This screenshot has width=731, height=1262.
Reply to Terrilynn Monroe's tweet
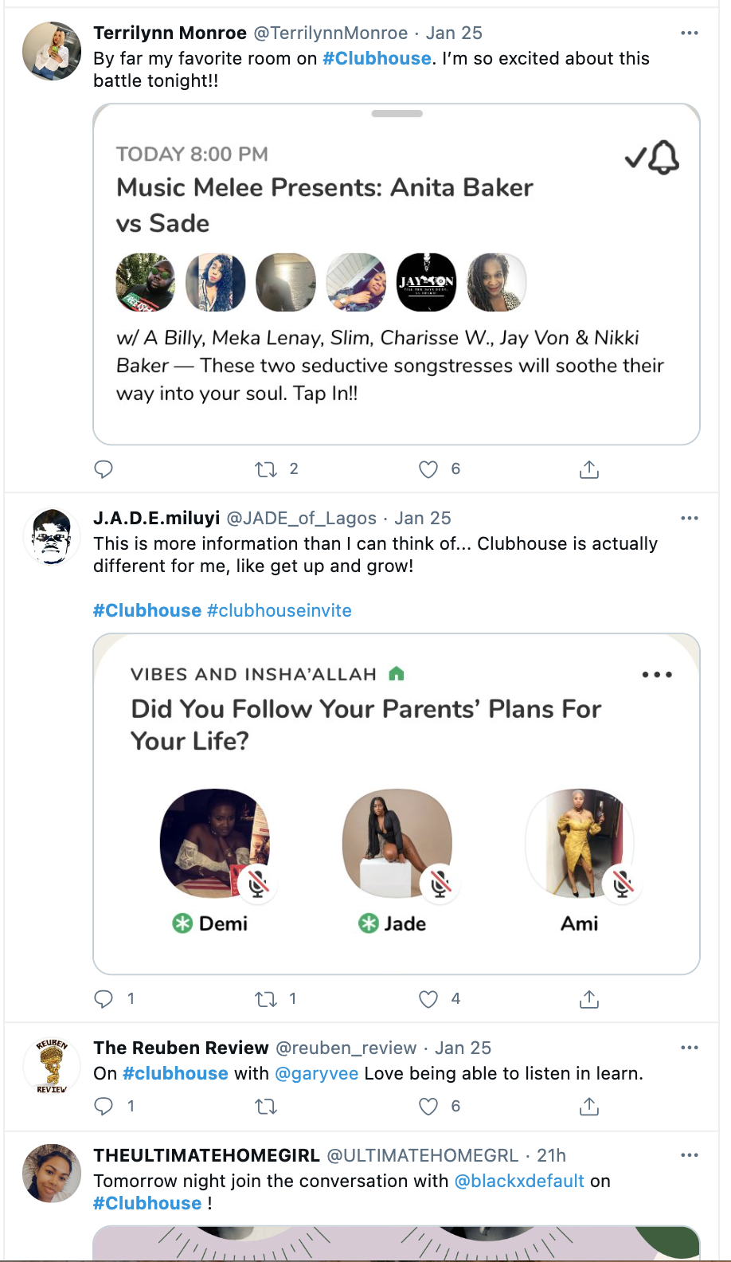point(104,469)
